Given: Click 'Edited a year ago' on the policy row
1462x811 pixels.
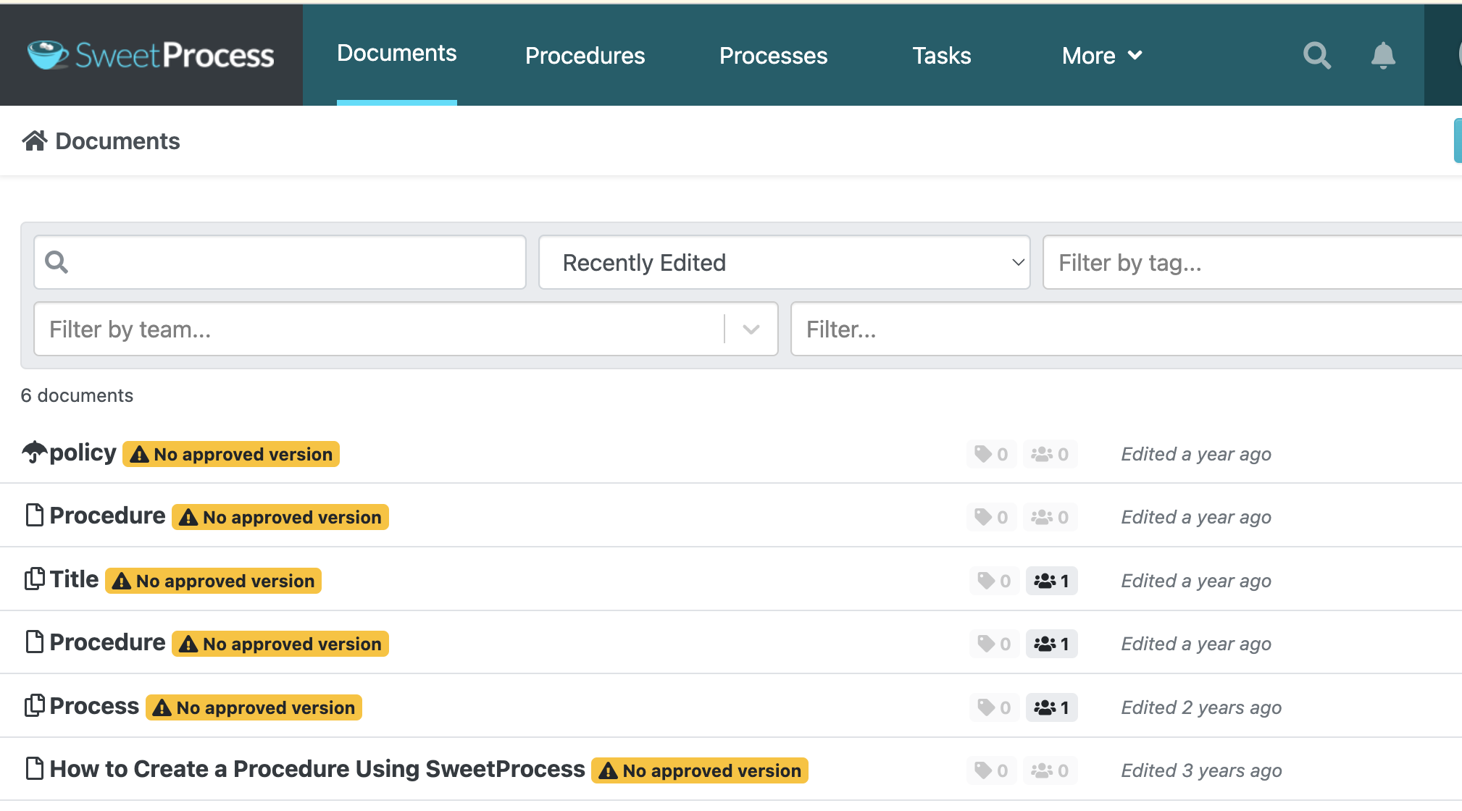Looking at the screenshot, I should (1196, 454).
